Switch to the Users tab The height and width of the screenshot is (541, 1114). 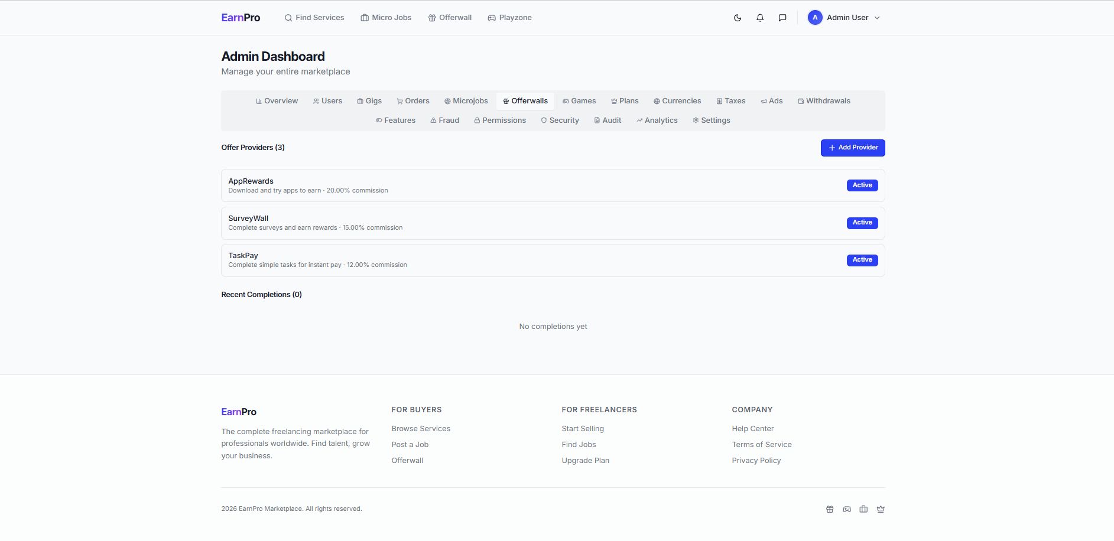pos(327,101)
